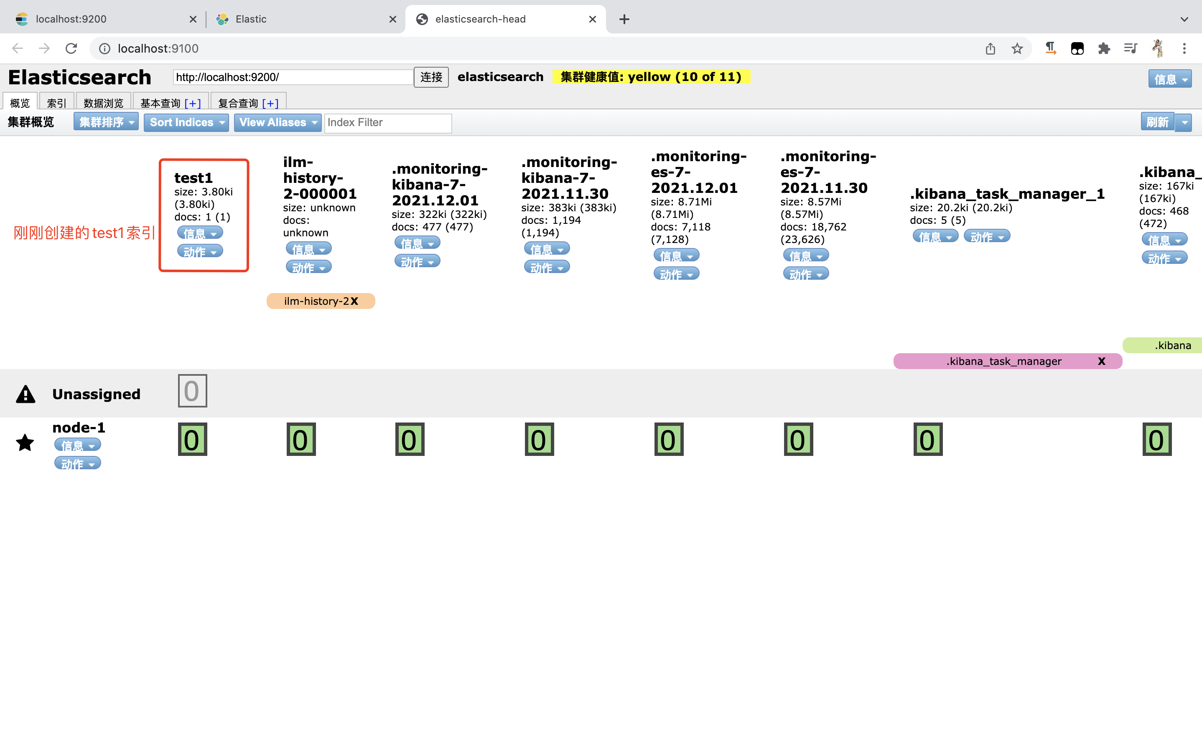
Task: Click the .monitoring-es-7-2021.11.30 index name
Action: pyautogui.click(x=828, y=172)
